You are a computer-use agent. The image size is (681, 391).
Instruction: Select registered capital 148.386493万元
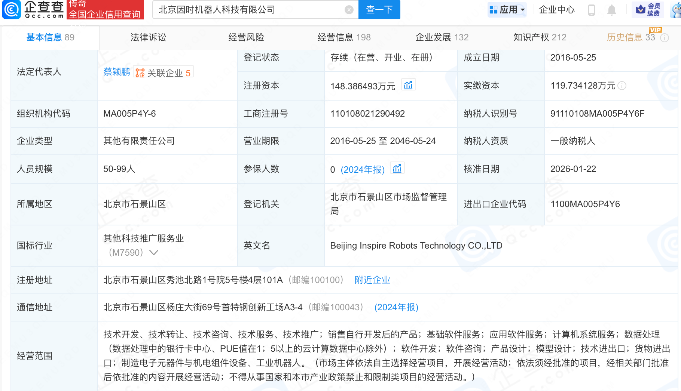[363, 86]
